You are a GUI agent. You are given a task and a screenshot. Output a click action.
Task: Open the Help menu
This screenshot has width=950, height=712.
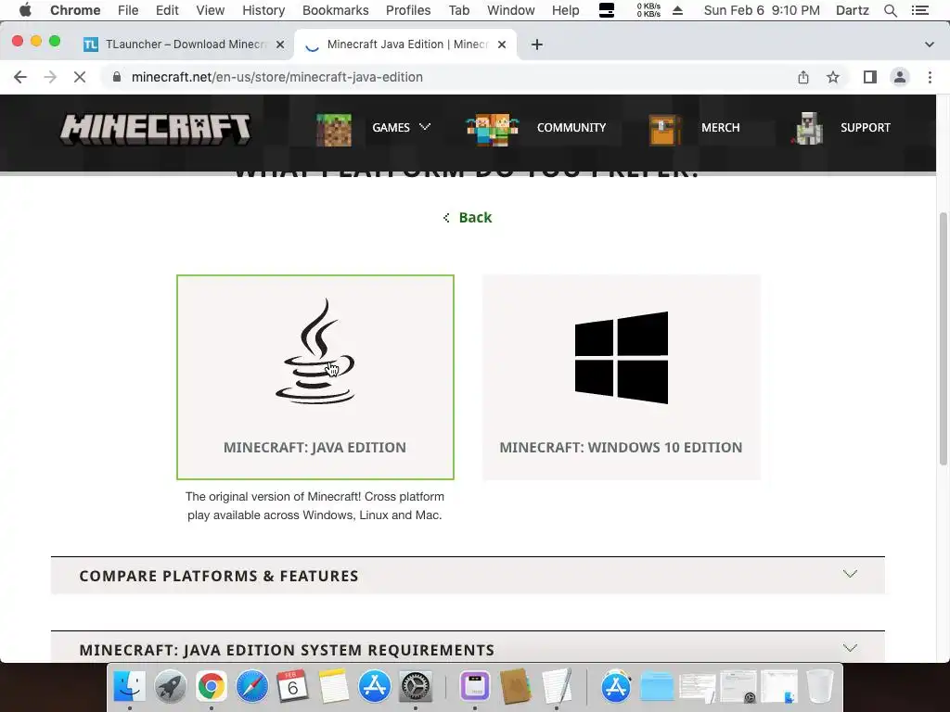[x=565, y=10]
